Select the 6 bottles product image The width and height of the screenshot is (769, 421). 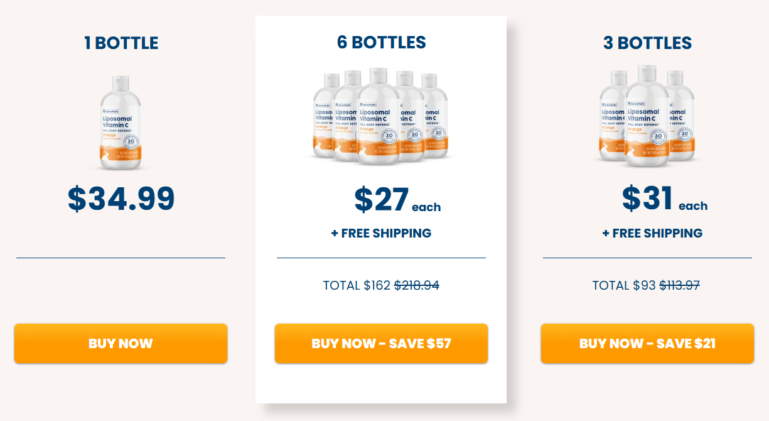click(x=381, y=119)
